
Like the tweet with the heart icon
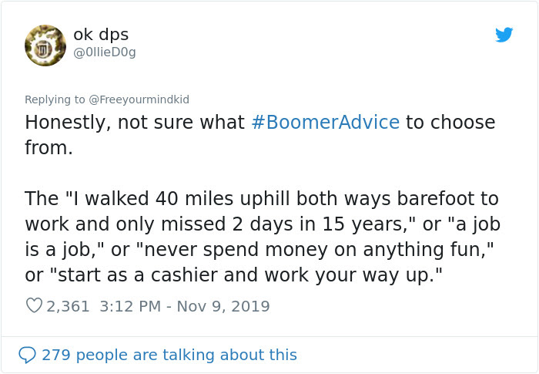pyautogui.click(x=34, y=305)
